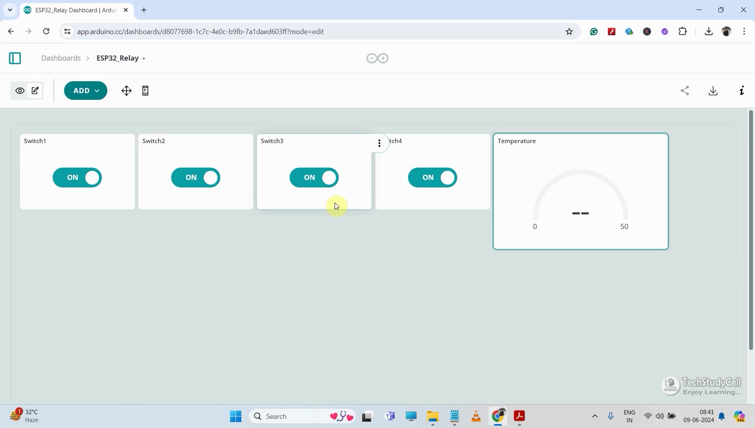Click the Arduino logo
The image size is (755, 428).
tap(377, 58)
